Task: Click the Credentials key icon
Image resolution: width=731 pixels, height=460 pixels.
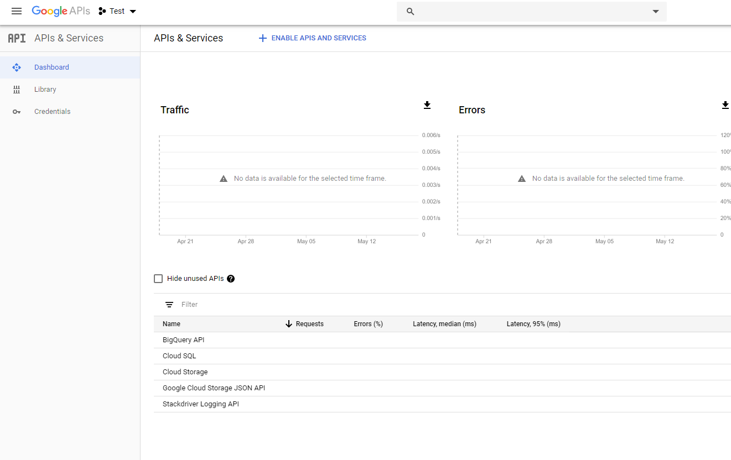Action: pyautogui.click(x=17, y=112)
